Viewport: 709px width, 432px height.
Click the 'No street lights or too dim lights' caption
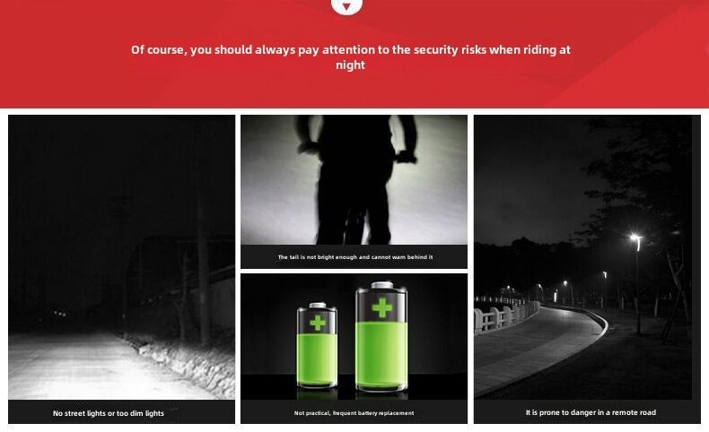click(x=109, y=413)
